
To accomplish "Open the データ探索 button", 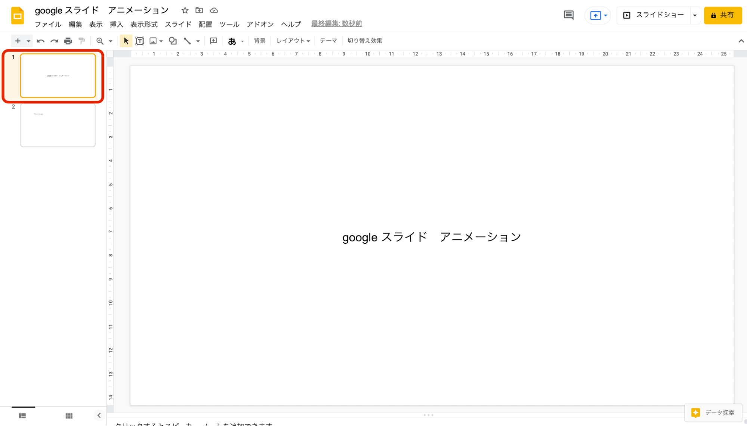I will (713, 413).
